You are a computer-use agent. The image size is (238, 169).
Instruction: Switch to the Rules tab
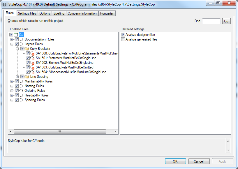click(10, 13)
